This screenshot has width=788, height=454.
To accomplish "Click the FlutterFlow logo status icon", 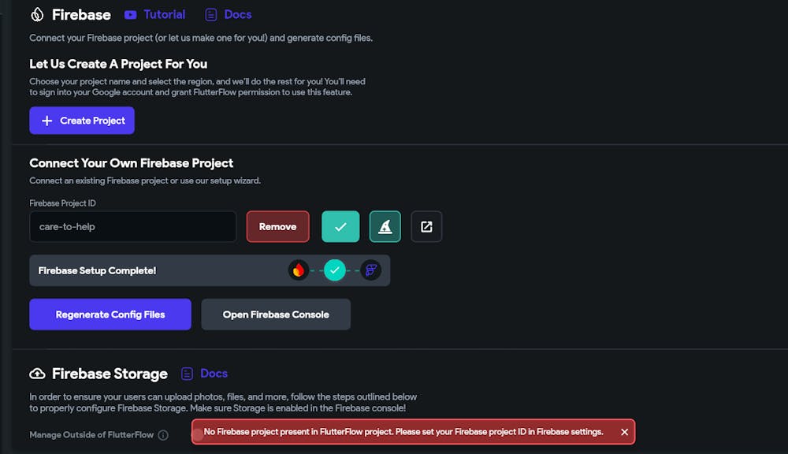I will point(371,270).
